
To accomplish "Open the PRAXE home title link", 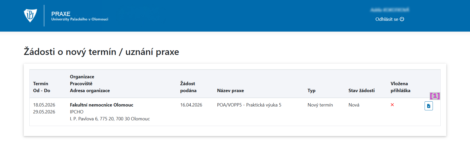I will (x=61, y=14).
